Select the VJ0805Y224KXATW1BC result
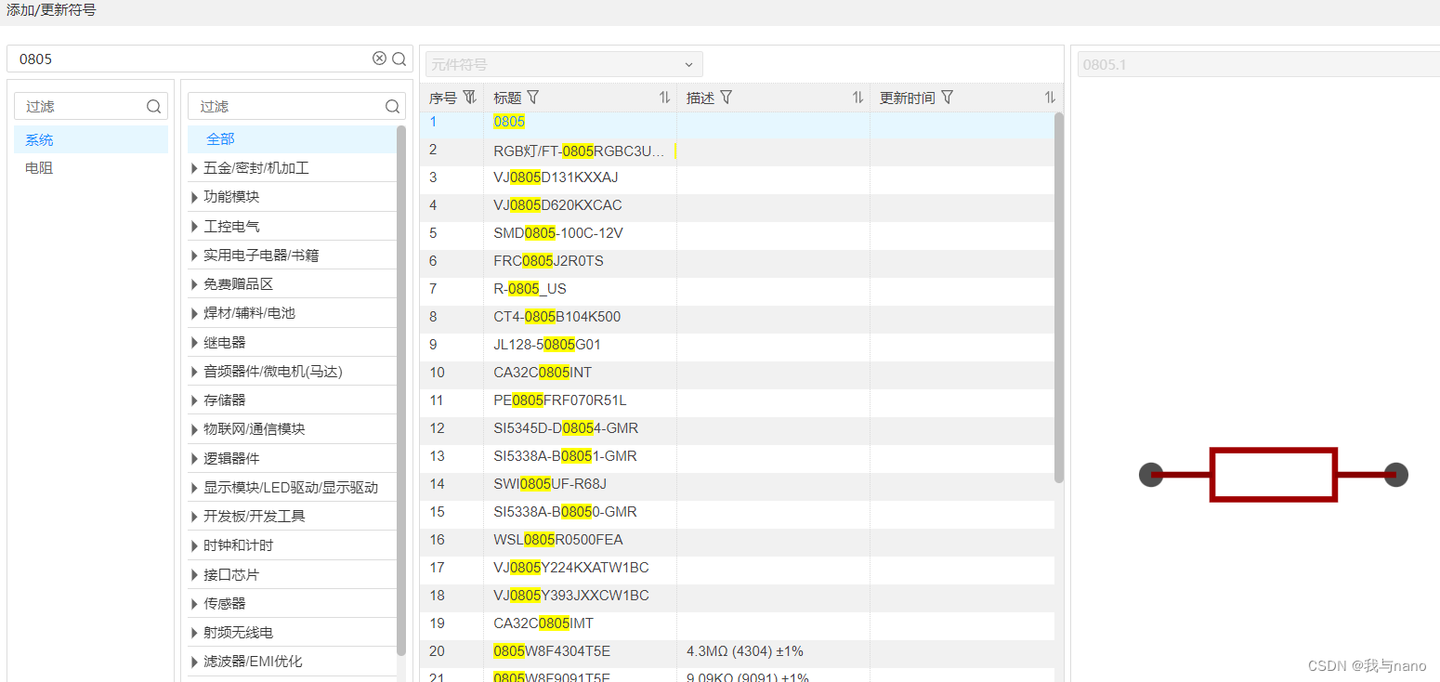The height and width of the screenshot is (682, 1440). [x=737, y=571]
